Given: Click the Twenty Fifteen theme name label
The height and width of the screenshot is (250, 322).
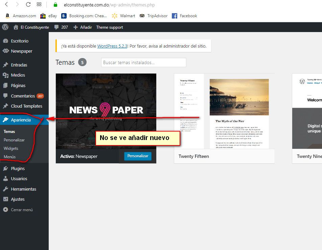Looking at the screenshot, I should (194, 156).
